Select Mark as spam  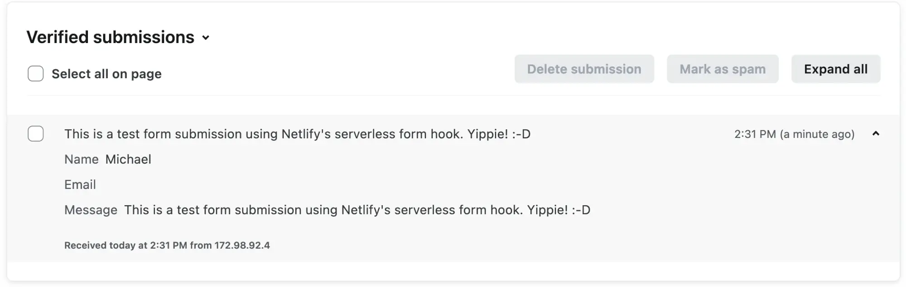(722, 69)
